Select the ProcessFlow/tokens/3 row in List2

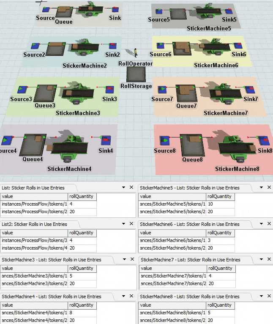point(34,240)
